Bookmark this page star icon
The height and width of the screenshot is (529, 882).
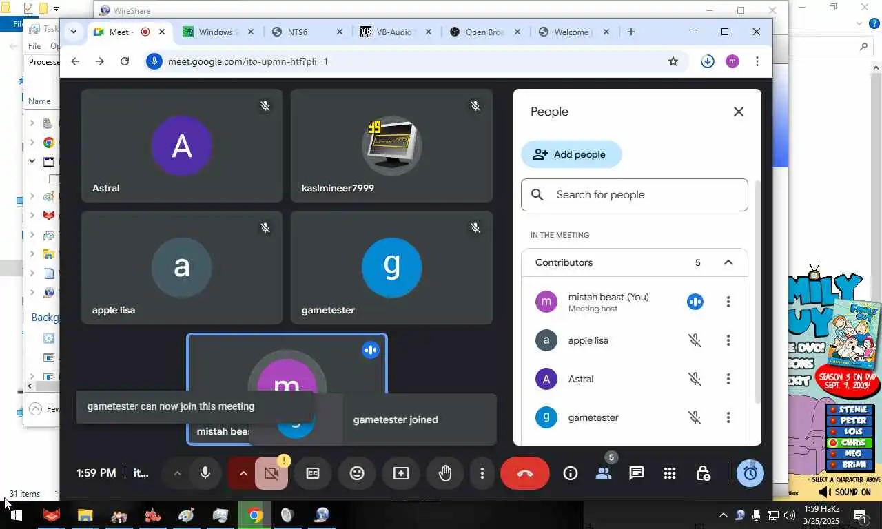673,61
